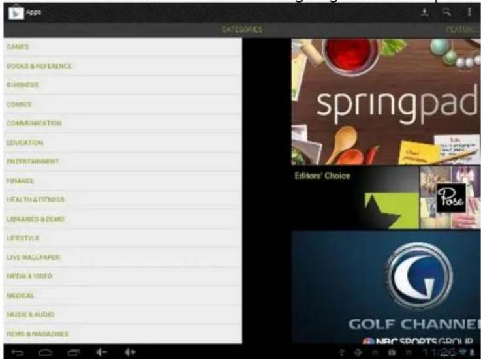Open the Lifestyle category
481x359 pixels.
tap(123, 238)
